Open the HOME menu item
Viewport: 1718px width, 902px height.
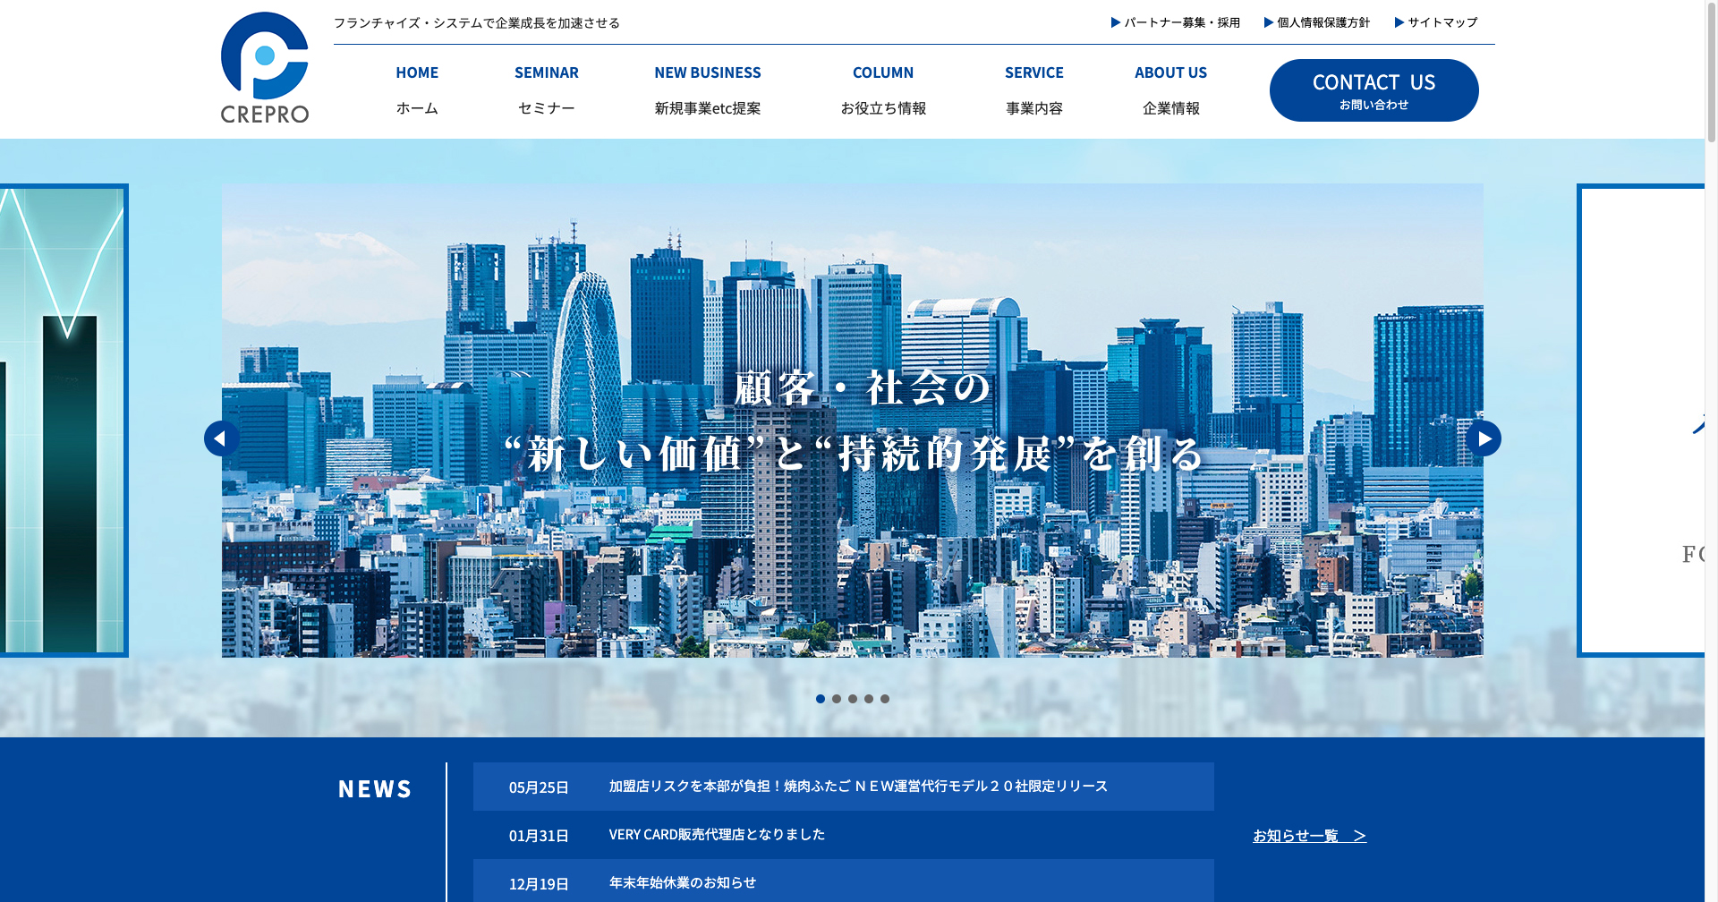pos(417,89)
